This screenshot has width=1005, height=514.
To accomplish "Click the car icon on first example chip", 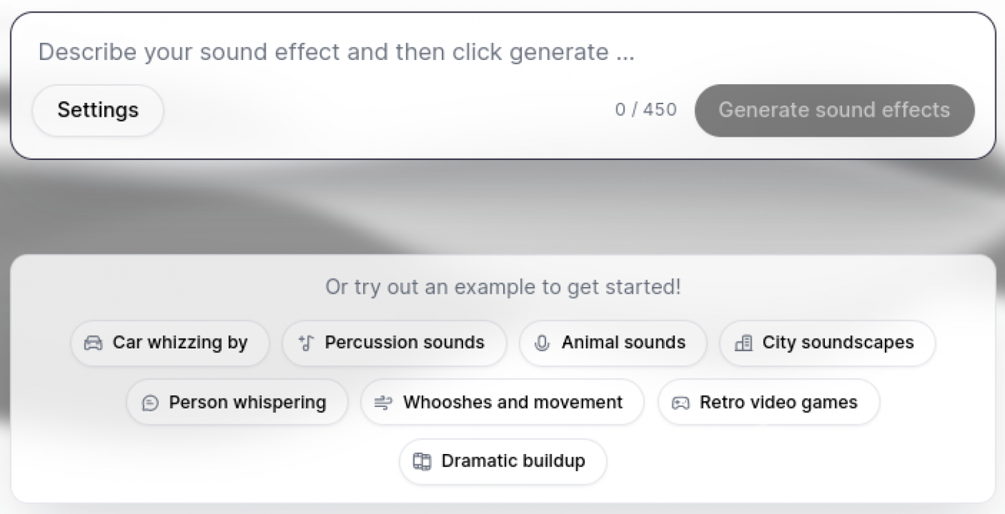I will pyautogui.click(x=93, y=343).
